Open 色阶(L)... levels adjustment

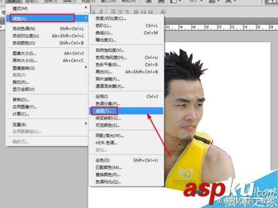(126, 26)
